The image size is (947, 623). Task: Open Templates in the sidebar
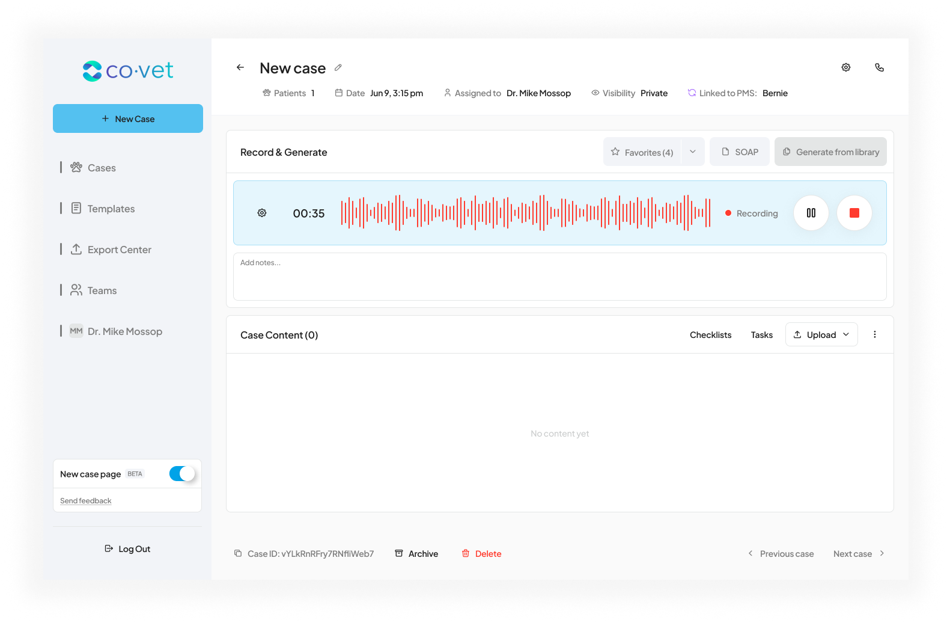(x=111, y=209)
